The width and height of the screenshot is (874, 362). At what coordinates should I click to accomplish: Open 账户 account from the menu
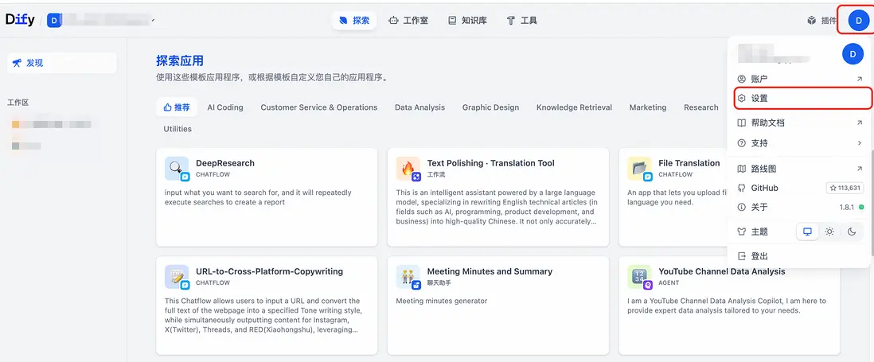pos(799,79)
